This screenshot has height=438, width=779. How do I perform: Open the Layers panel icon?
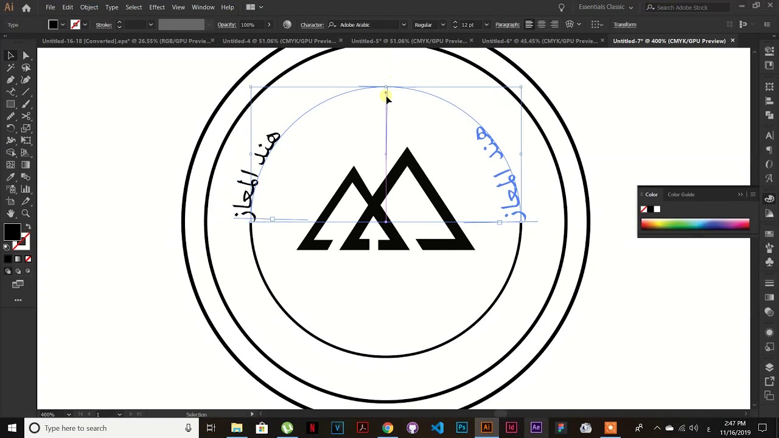click(769, 367)
